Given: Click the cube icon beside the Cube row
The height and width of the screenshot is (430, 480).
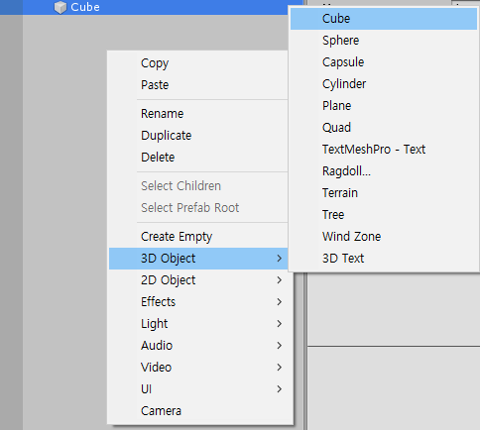Looking at the screenshot, I should pyautogui.click(x=60, y=7).
